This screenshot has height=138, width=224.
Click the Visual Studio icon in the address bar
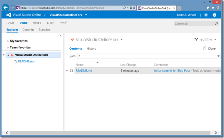tap(18, 8)
